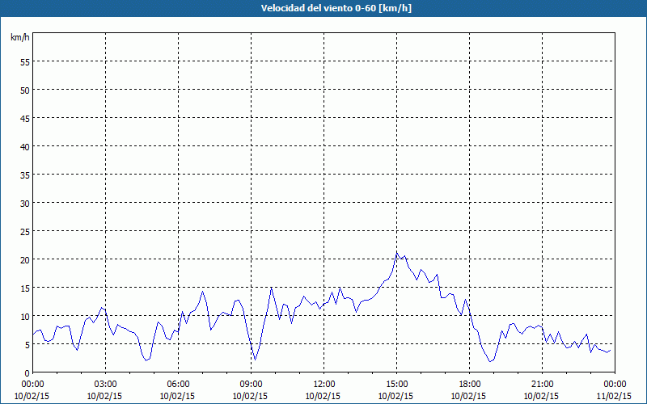Select the 30 value on the vertical axis
The height and width of the screenshot is (404, 647).
point(24,203)
